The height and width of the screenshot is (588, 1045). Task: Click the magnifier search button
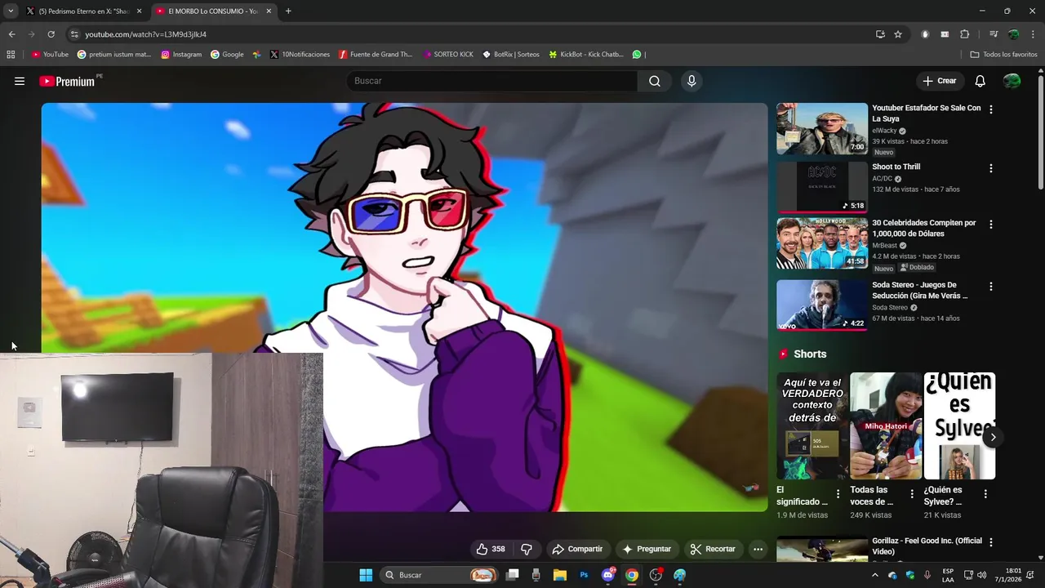[655, 81]
